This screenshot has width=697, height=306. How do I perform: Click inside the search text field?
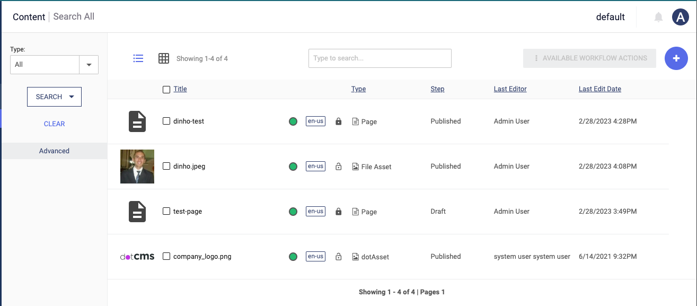pos(380,58)
